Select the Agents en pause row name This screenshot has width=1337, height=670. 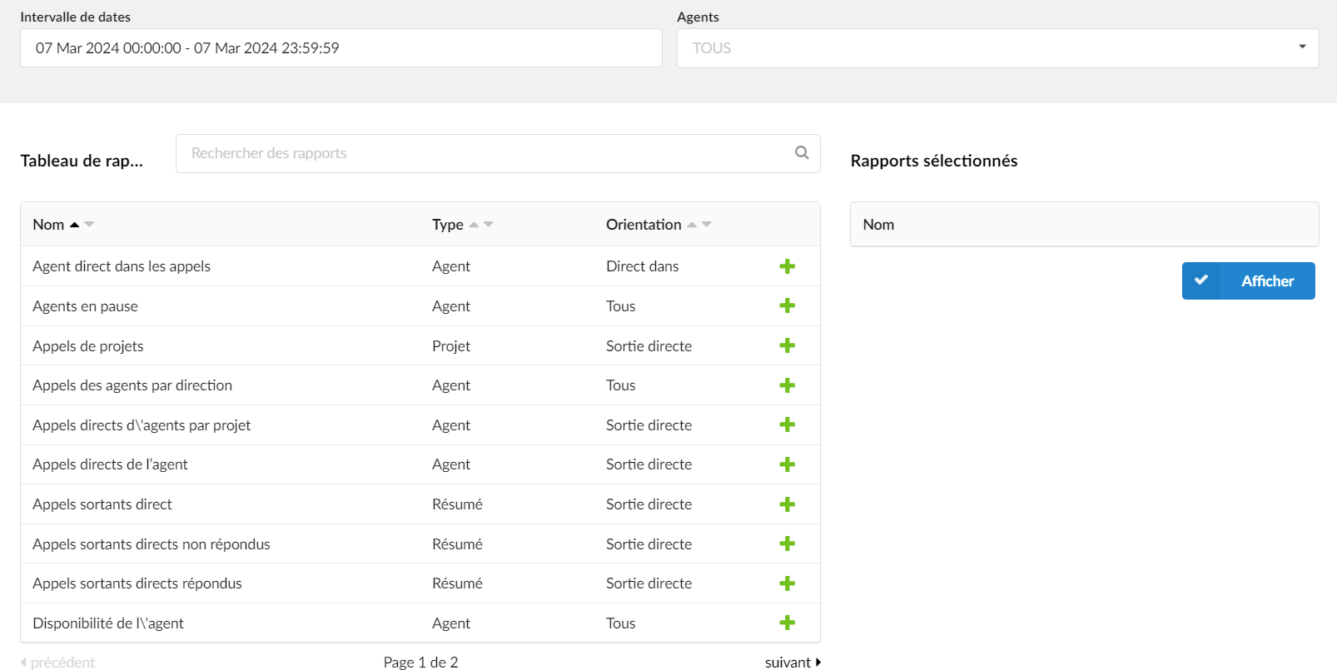(x=85, y=306)
